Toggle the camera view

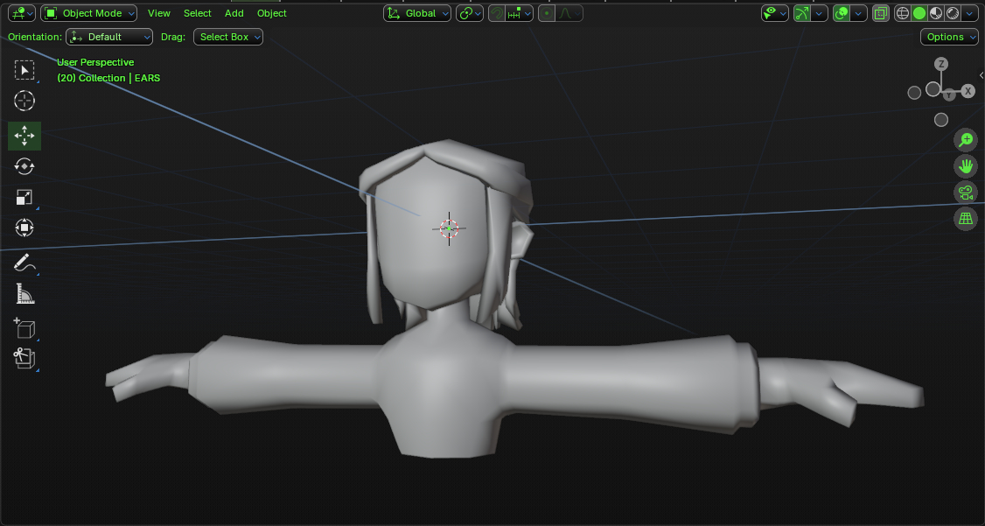tap(966, 193)
